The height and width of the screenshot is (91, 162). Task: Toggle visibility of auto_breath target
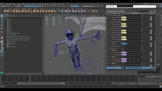tap(107, 53)
